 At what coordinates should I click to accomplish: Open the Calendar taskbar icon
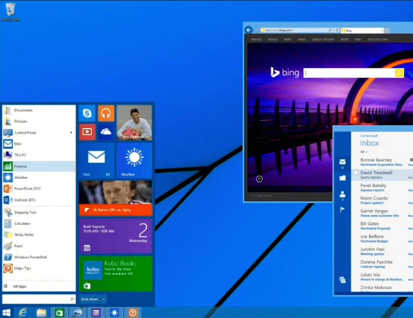pyautogui.click(x=96, y=313)
